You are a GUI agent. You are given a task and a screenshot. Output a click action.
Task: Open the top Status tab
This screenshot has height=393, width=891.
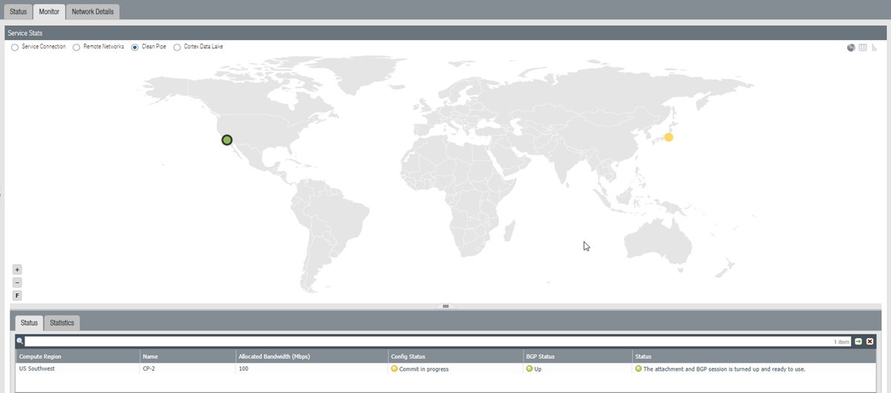[x=18, y=12]
